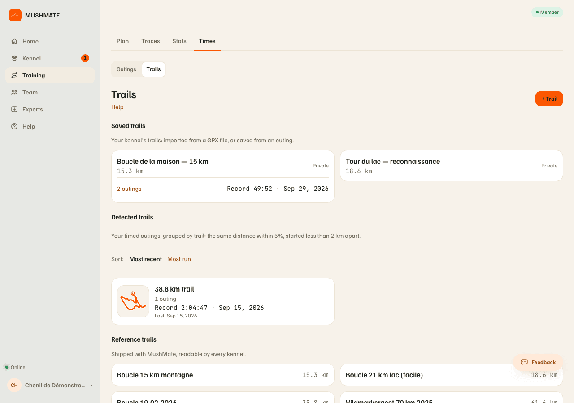Switch to the Stats tab
Viewport: 574px width, 403px height.
tap(179, 41)
